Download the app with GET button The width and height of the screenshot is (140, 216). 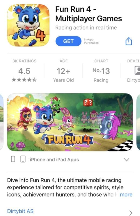click(68, 41)
